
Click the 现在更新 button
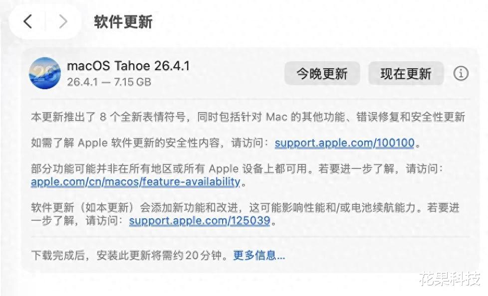click(x=405, y=74)
